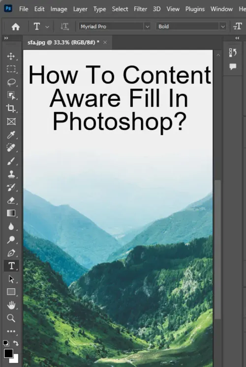Open the Plugins menu
The image size is (246, 367).
click(x=195, y=9)
